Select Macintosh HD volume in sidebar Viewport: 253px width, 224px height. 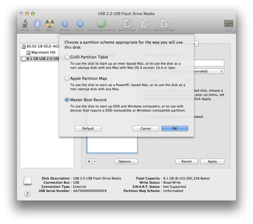43,53
